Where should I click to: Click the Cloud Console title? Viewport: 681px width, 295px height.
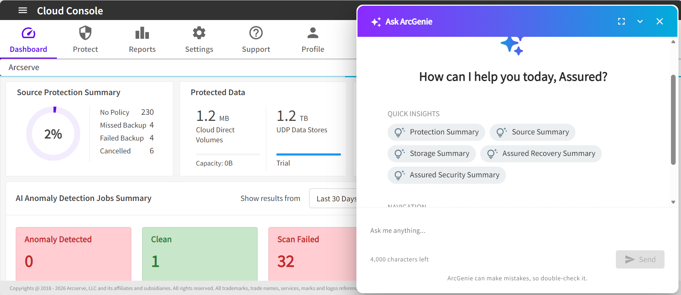70,11
